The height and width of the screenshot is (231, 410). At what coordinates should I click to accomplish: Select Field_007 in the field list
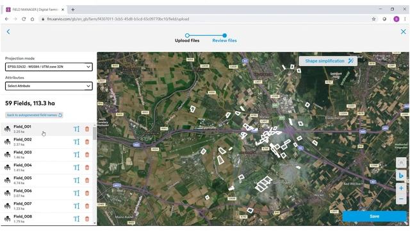click(47, 206)
